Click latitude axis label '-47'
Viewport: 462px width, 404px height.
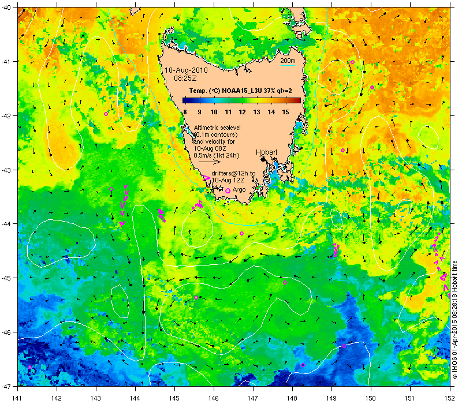[x=6, y=386]
